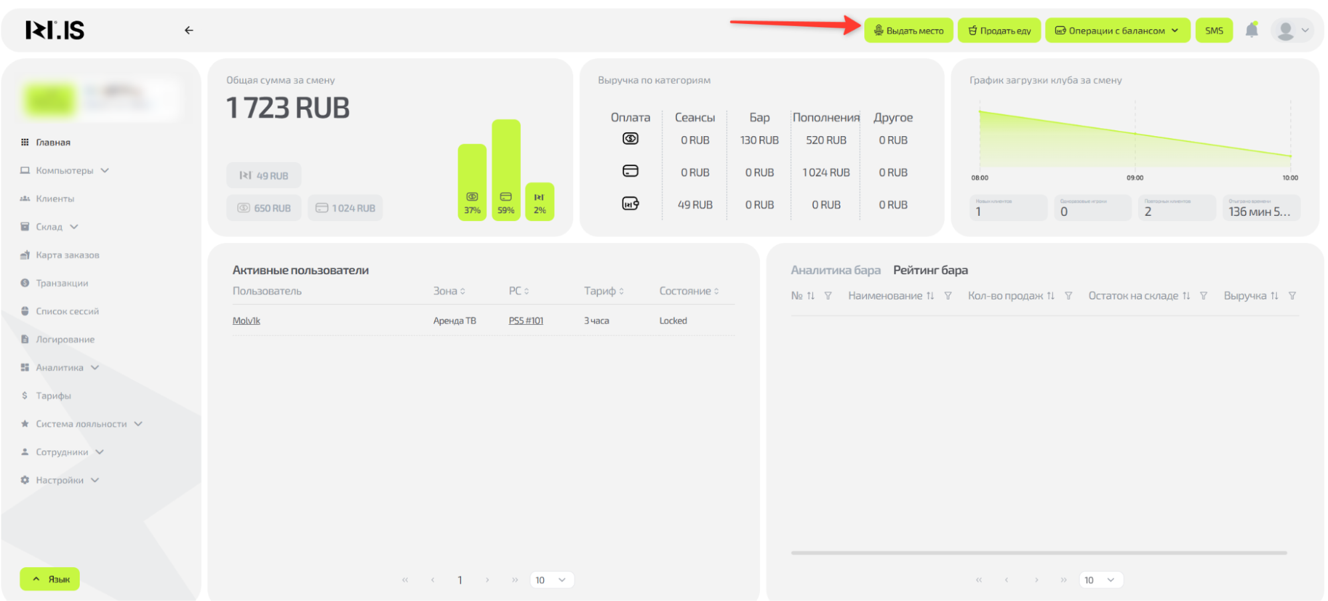Sort active users by Зона column

(x=449, y=292)
